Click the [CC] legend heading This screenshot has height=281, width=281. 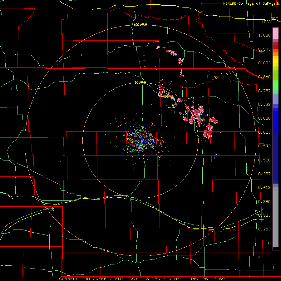(267, 22)
